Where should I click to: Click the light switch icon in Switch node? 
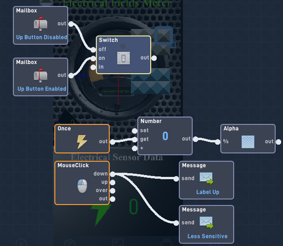(x=124, y=58)
